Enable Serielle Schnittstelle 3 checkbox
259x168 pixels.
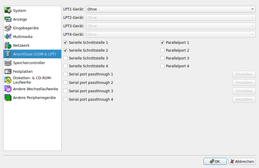click(65, 58)
